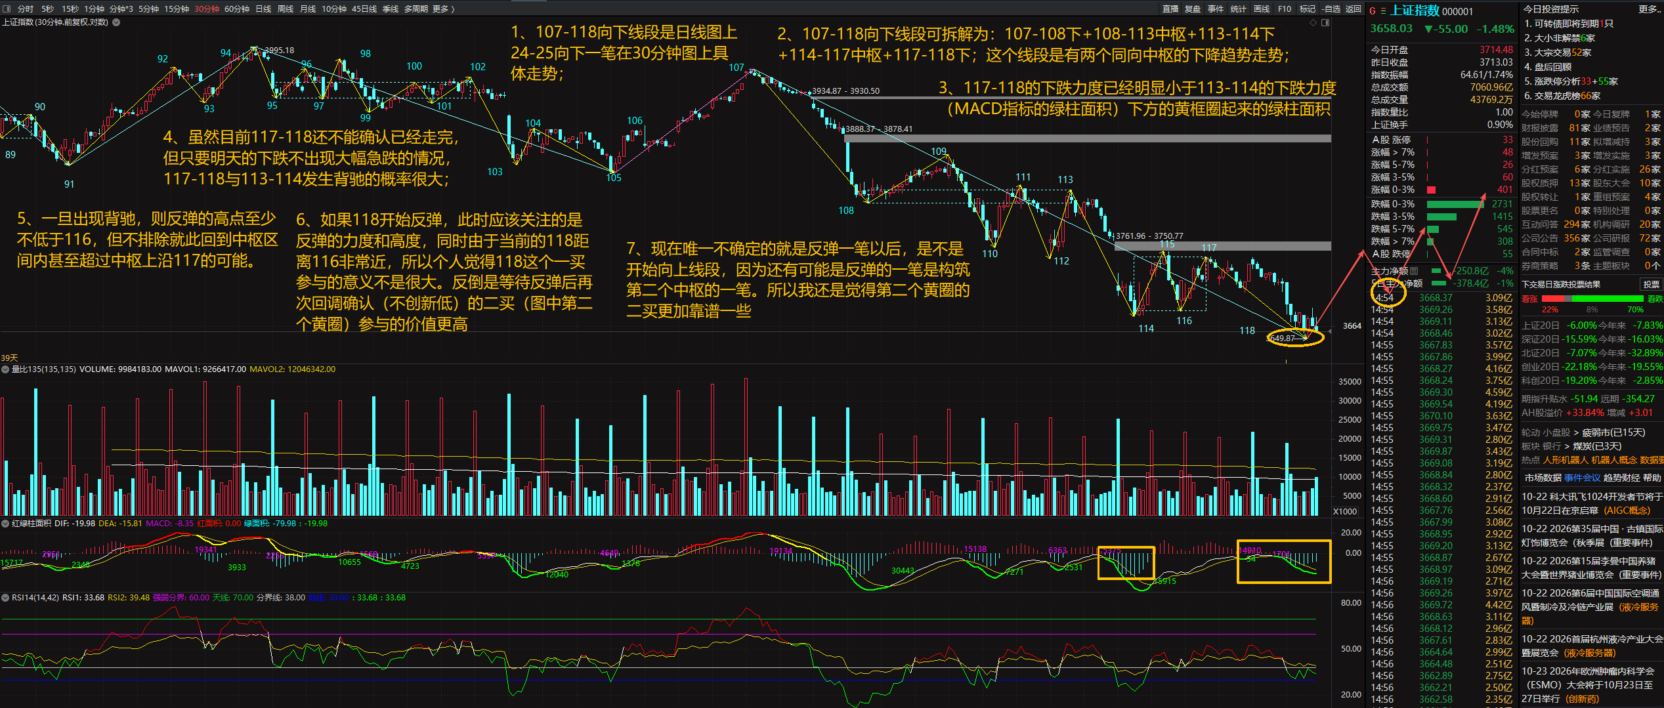Open 多周期 multi-period view
The height and width of the screenshot is (708, 1664).
click(416, 9)
